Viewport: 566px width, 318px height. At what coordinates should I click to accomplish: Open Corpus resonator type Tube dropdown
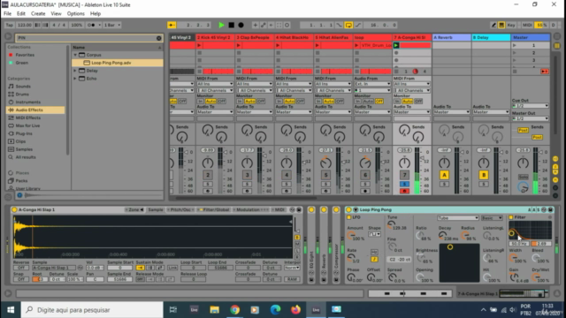click(x=458, y=218)
